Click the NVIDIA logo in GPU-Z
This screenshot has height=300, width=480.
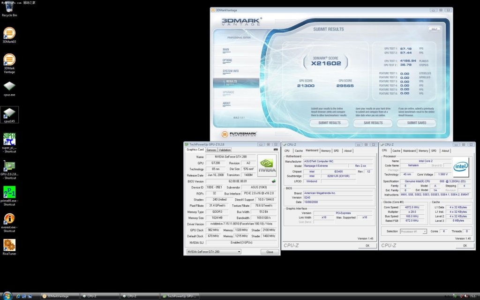267,165
